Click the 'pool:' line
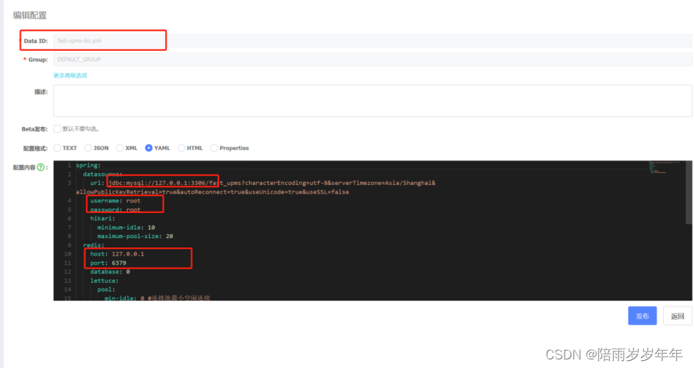The height and width of the screenshot is (368, 694). [106, 289]
